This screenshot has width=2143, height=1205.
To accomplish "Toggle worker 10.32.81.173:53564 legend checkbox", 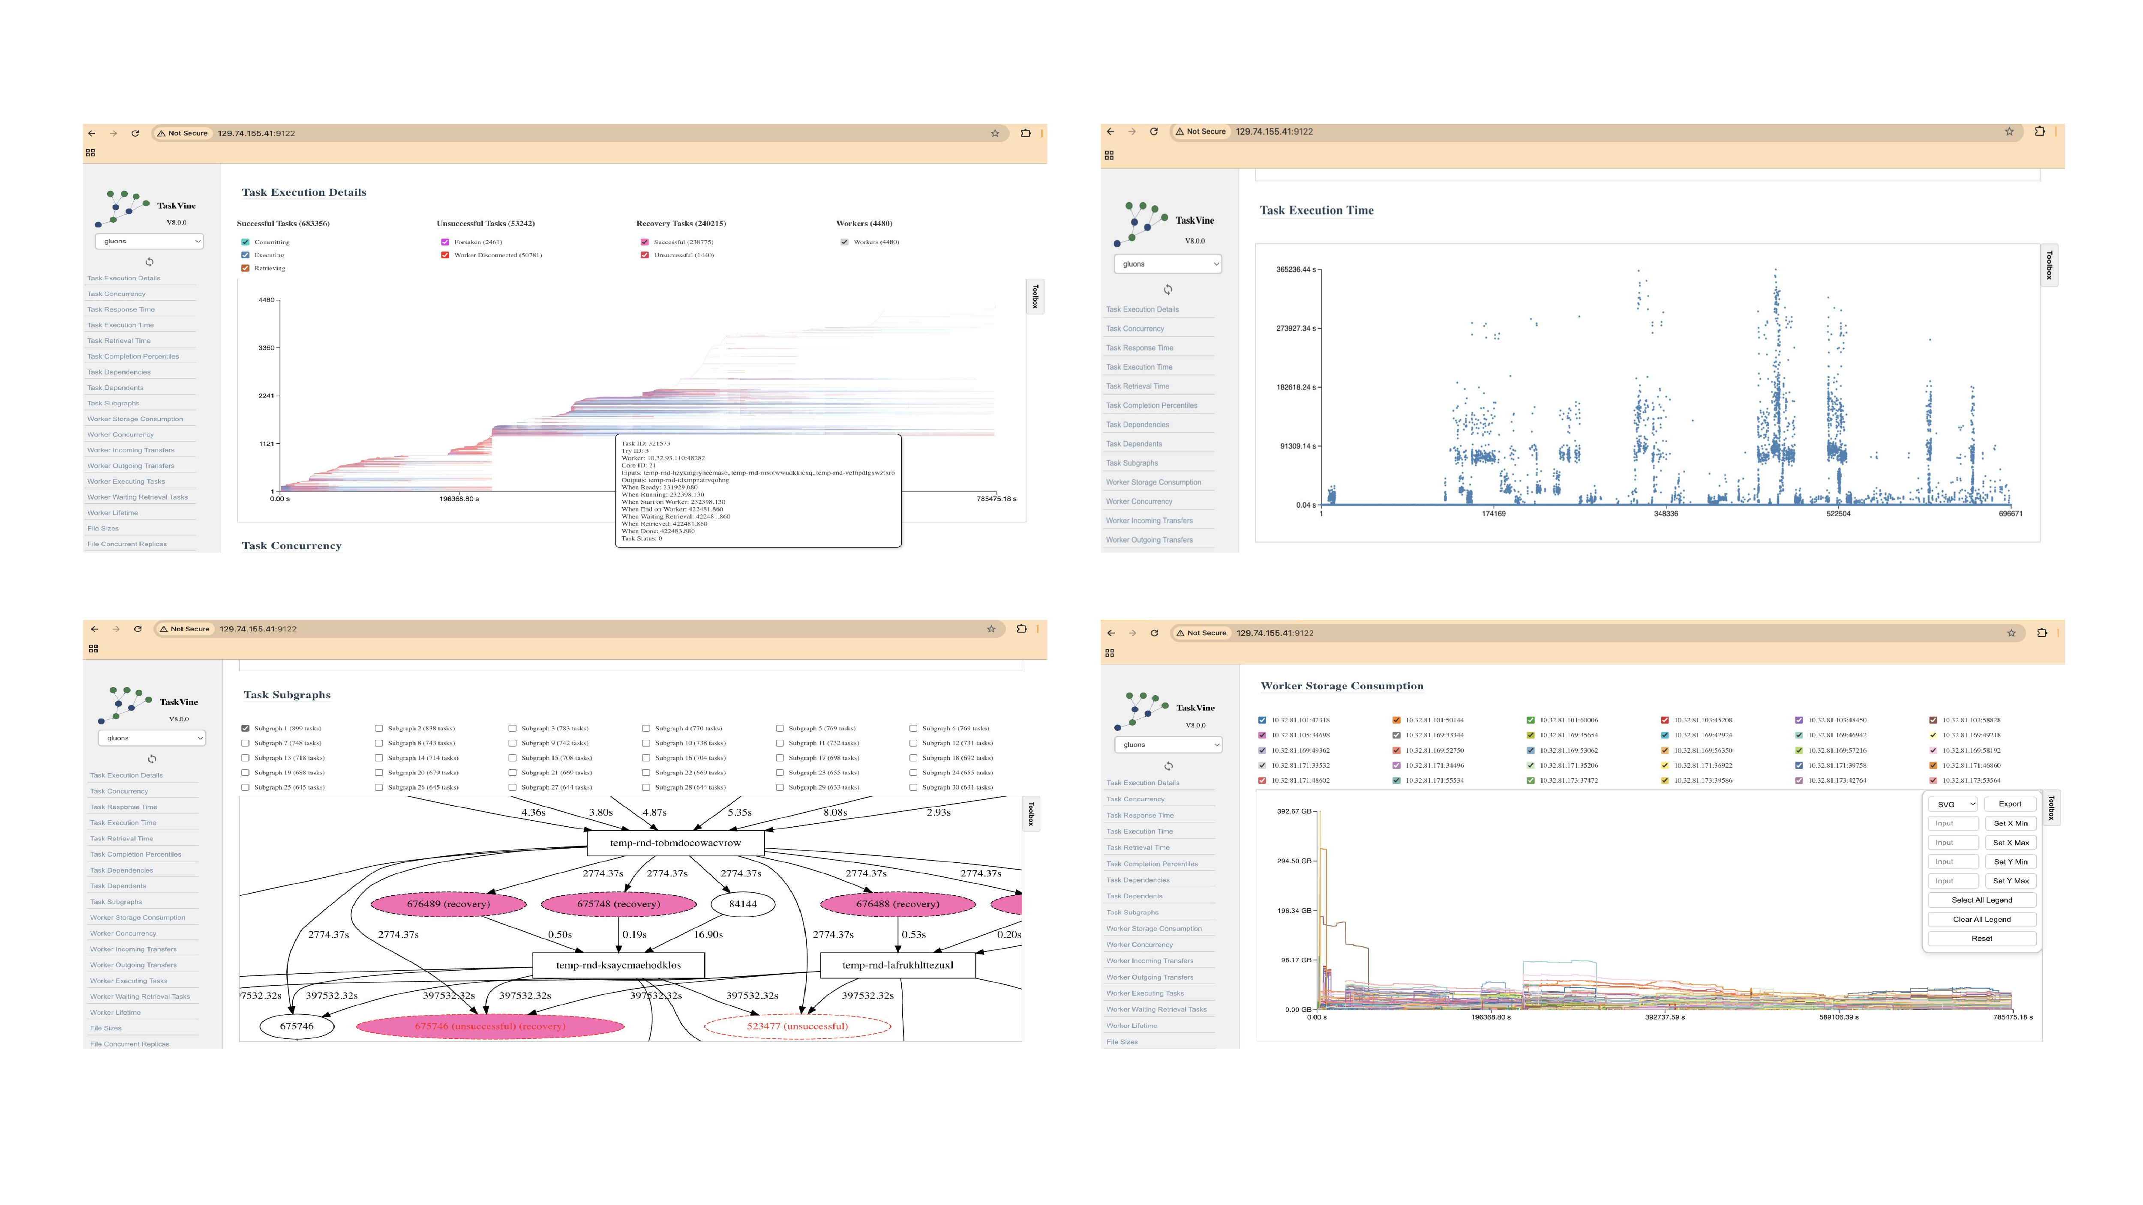I will (1933, 780).
